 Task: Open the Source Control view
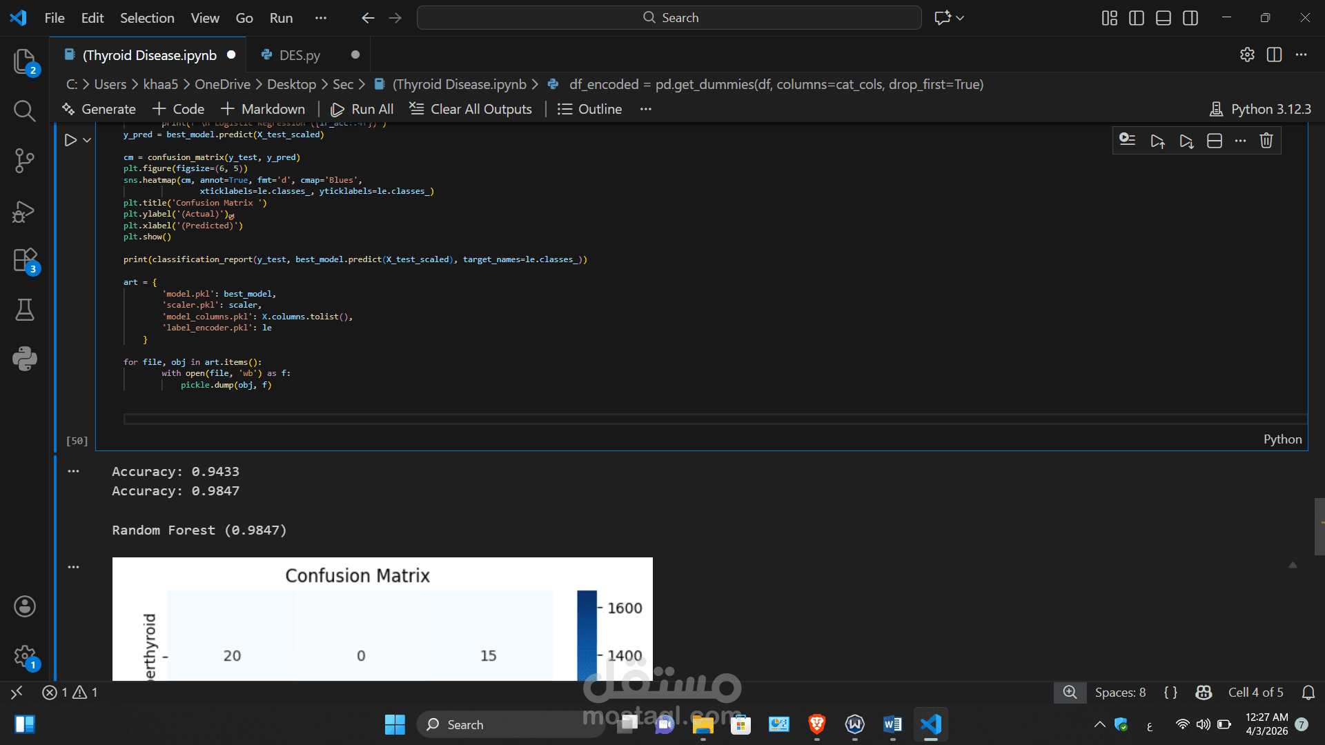pyautogui.click(x=25, y=161)
